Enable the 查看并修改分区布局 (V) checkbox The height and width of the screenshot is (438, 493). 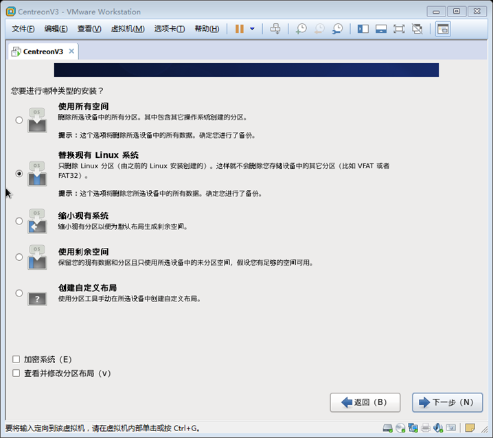click(16, 373)
